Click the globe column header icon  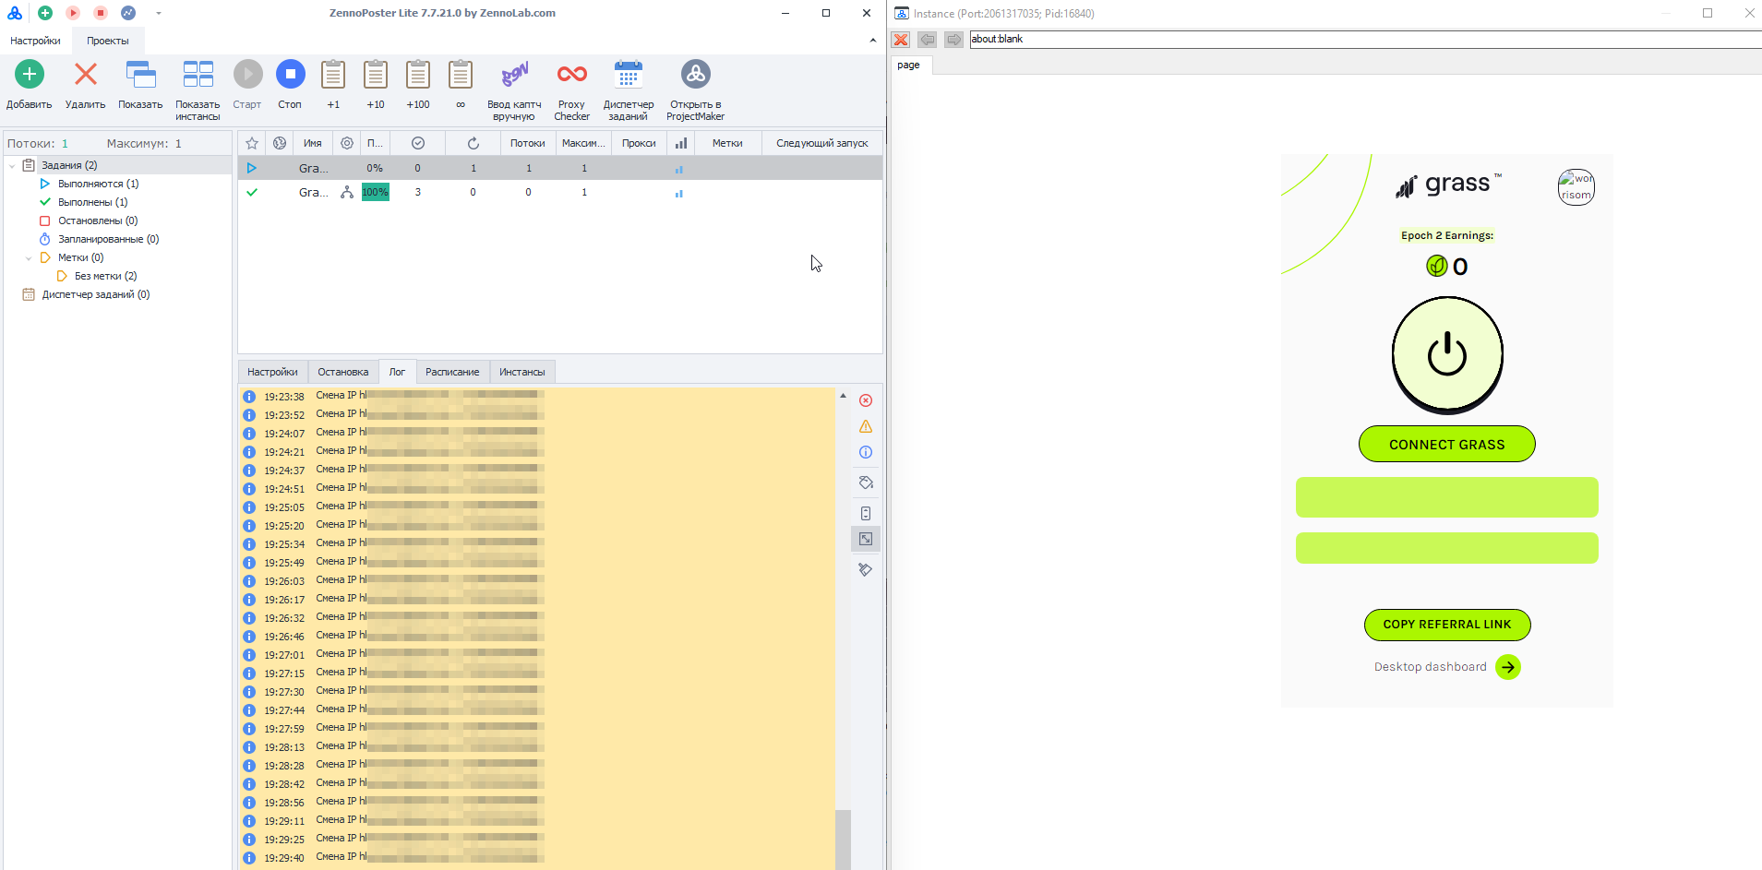[280, 143]
